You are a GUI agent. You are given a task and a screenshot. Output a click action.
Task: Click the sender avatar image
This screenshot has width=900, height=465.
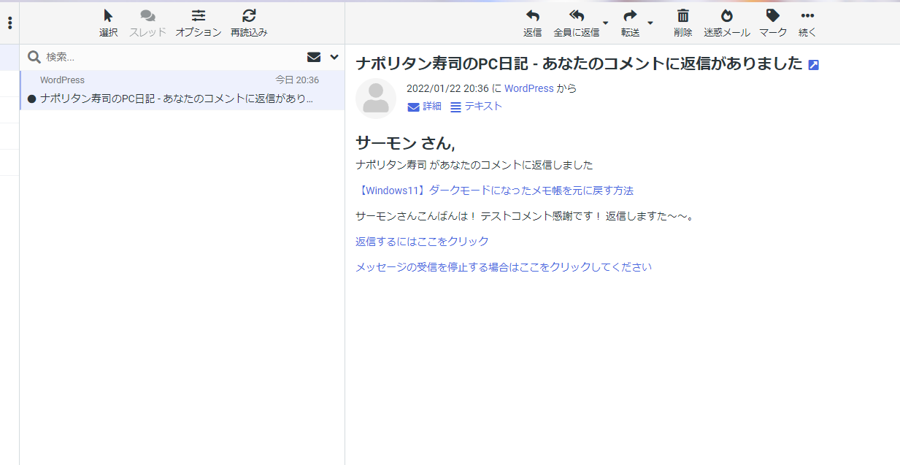pyautogui.click(x=376, y=99)
